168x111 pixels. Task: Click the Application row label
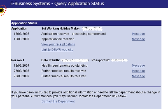pos(19,28)
